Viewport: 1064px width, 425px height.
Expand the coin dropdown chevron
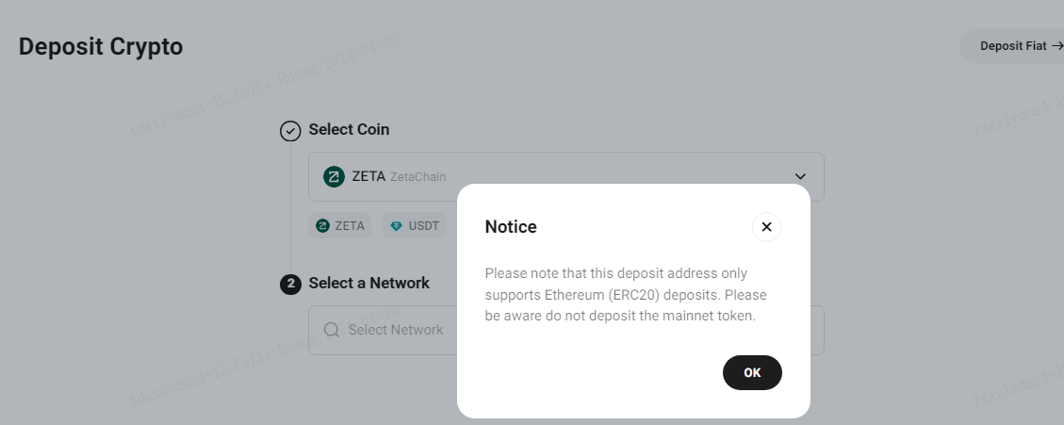[800, 176]
